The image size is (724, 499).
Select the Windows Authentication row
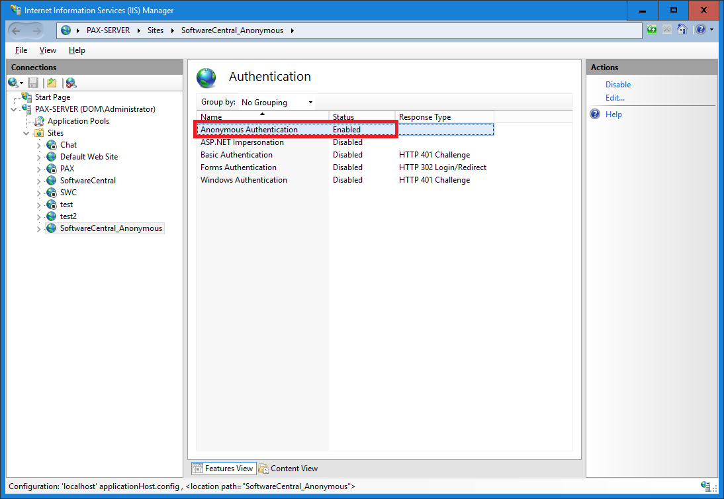click(244, 180)
